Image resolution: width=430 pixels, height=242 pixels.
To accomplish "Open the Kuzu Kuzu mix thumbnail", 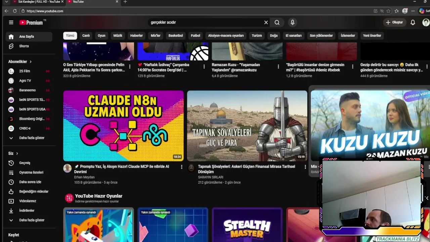I will pyautogui.click(x=370, y=125).
